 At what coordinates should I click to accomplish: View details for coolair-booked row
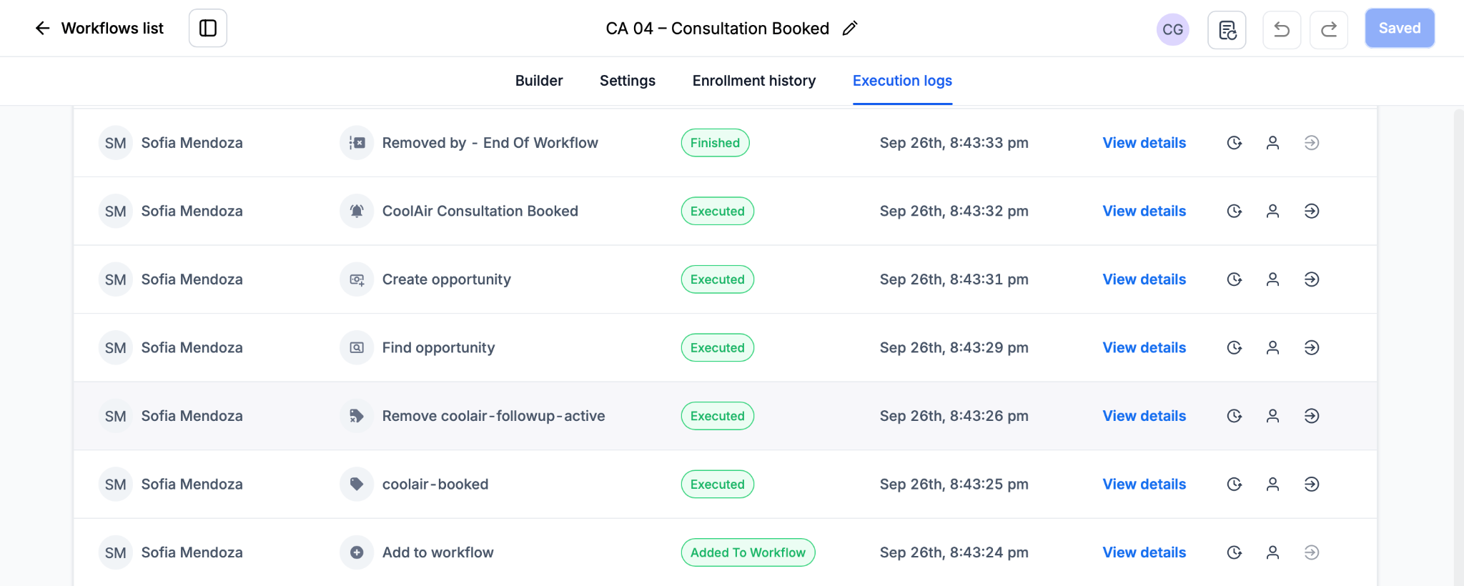pyautogui.click(x=1144, y=484)
